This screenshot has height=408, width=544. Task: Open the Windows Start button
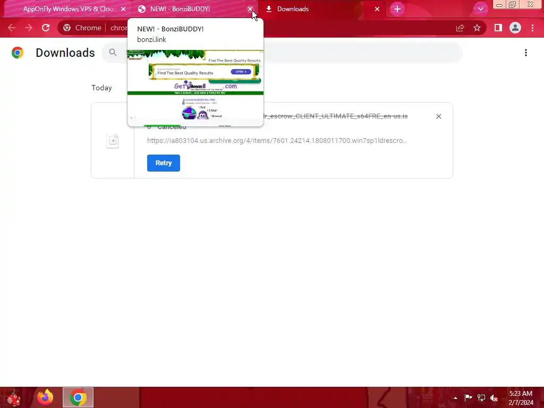[x=14, y=397]
